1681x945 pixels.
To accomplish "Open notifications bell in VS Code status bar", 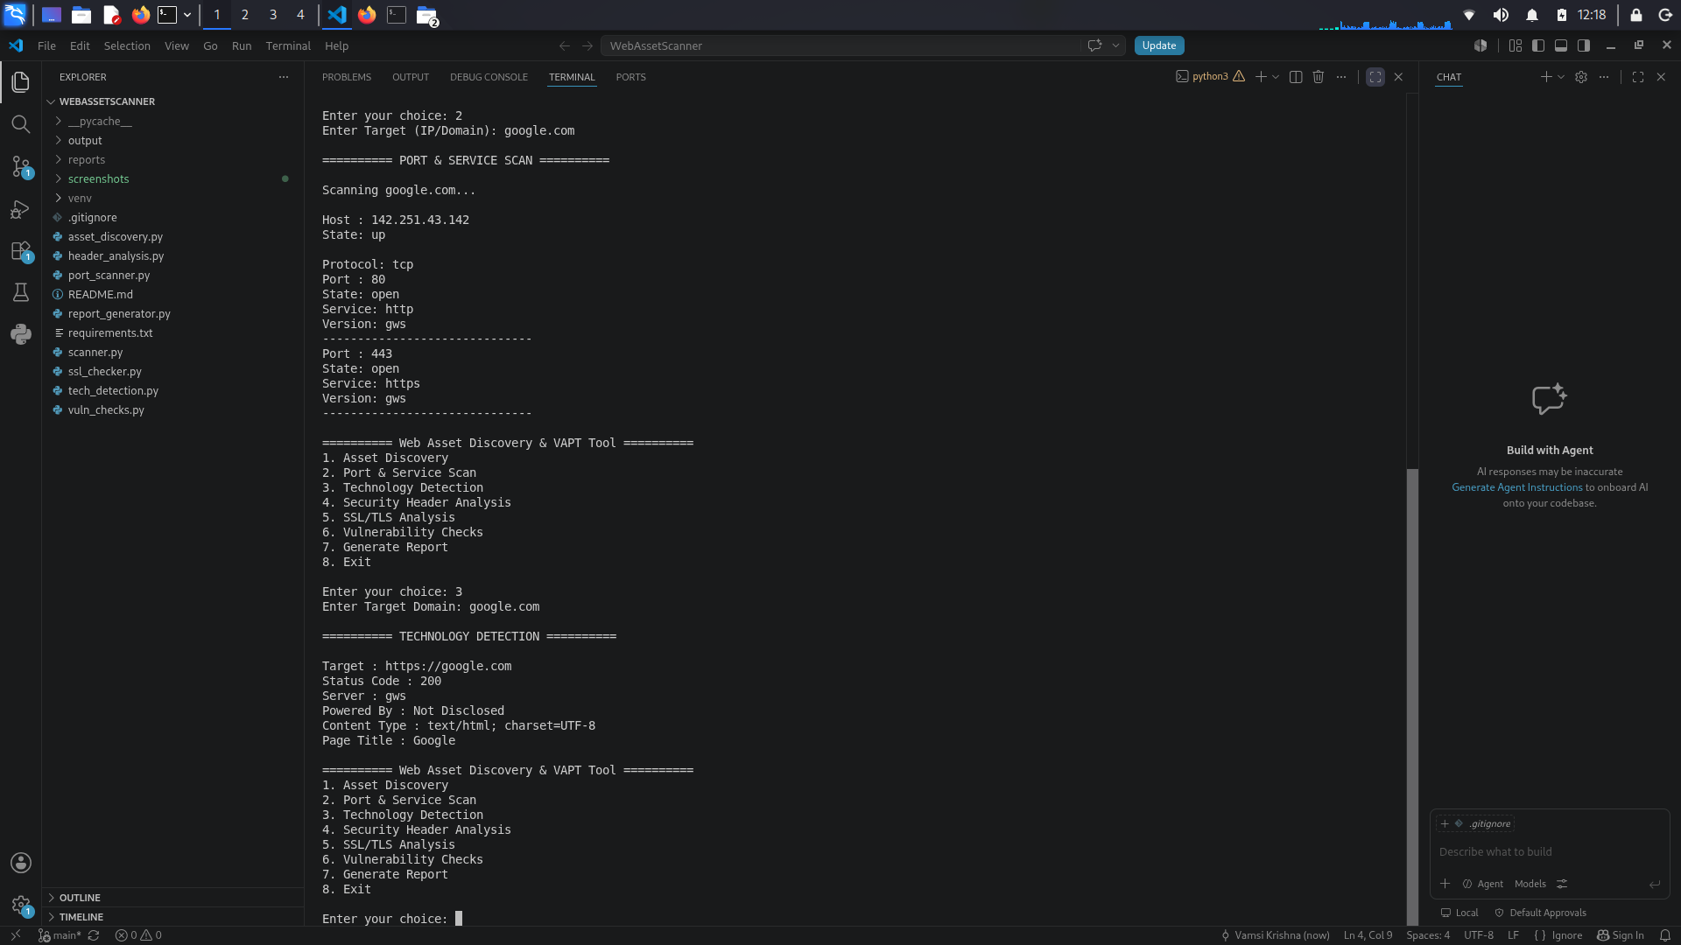I will (1665, 935).
